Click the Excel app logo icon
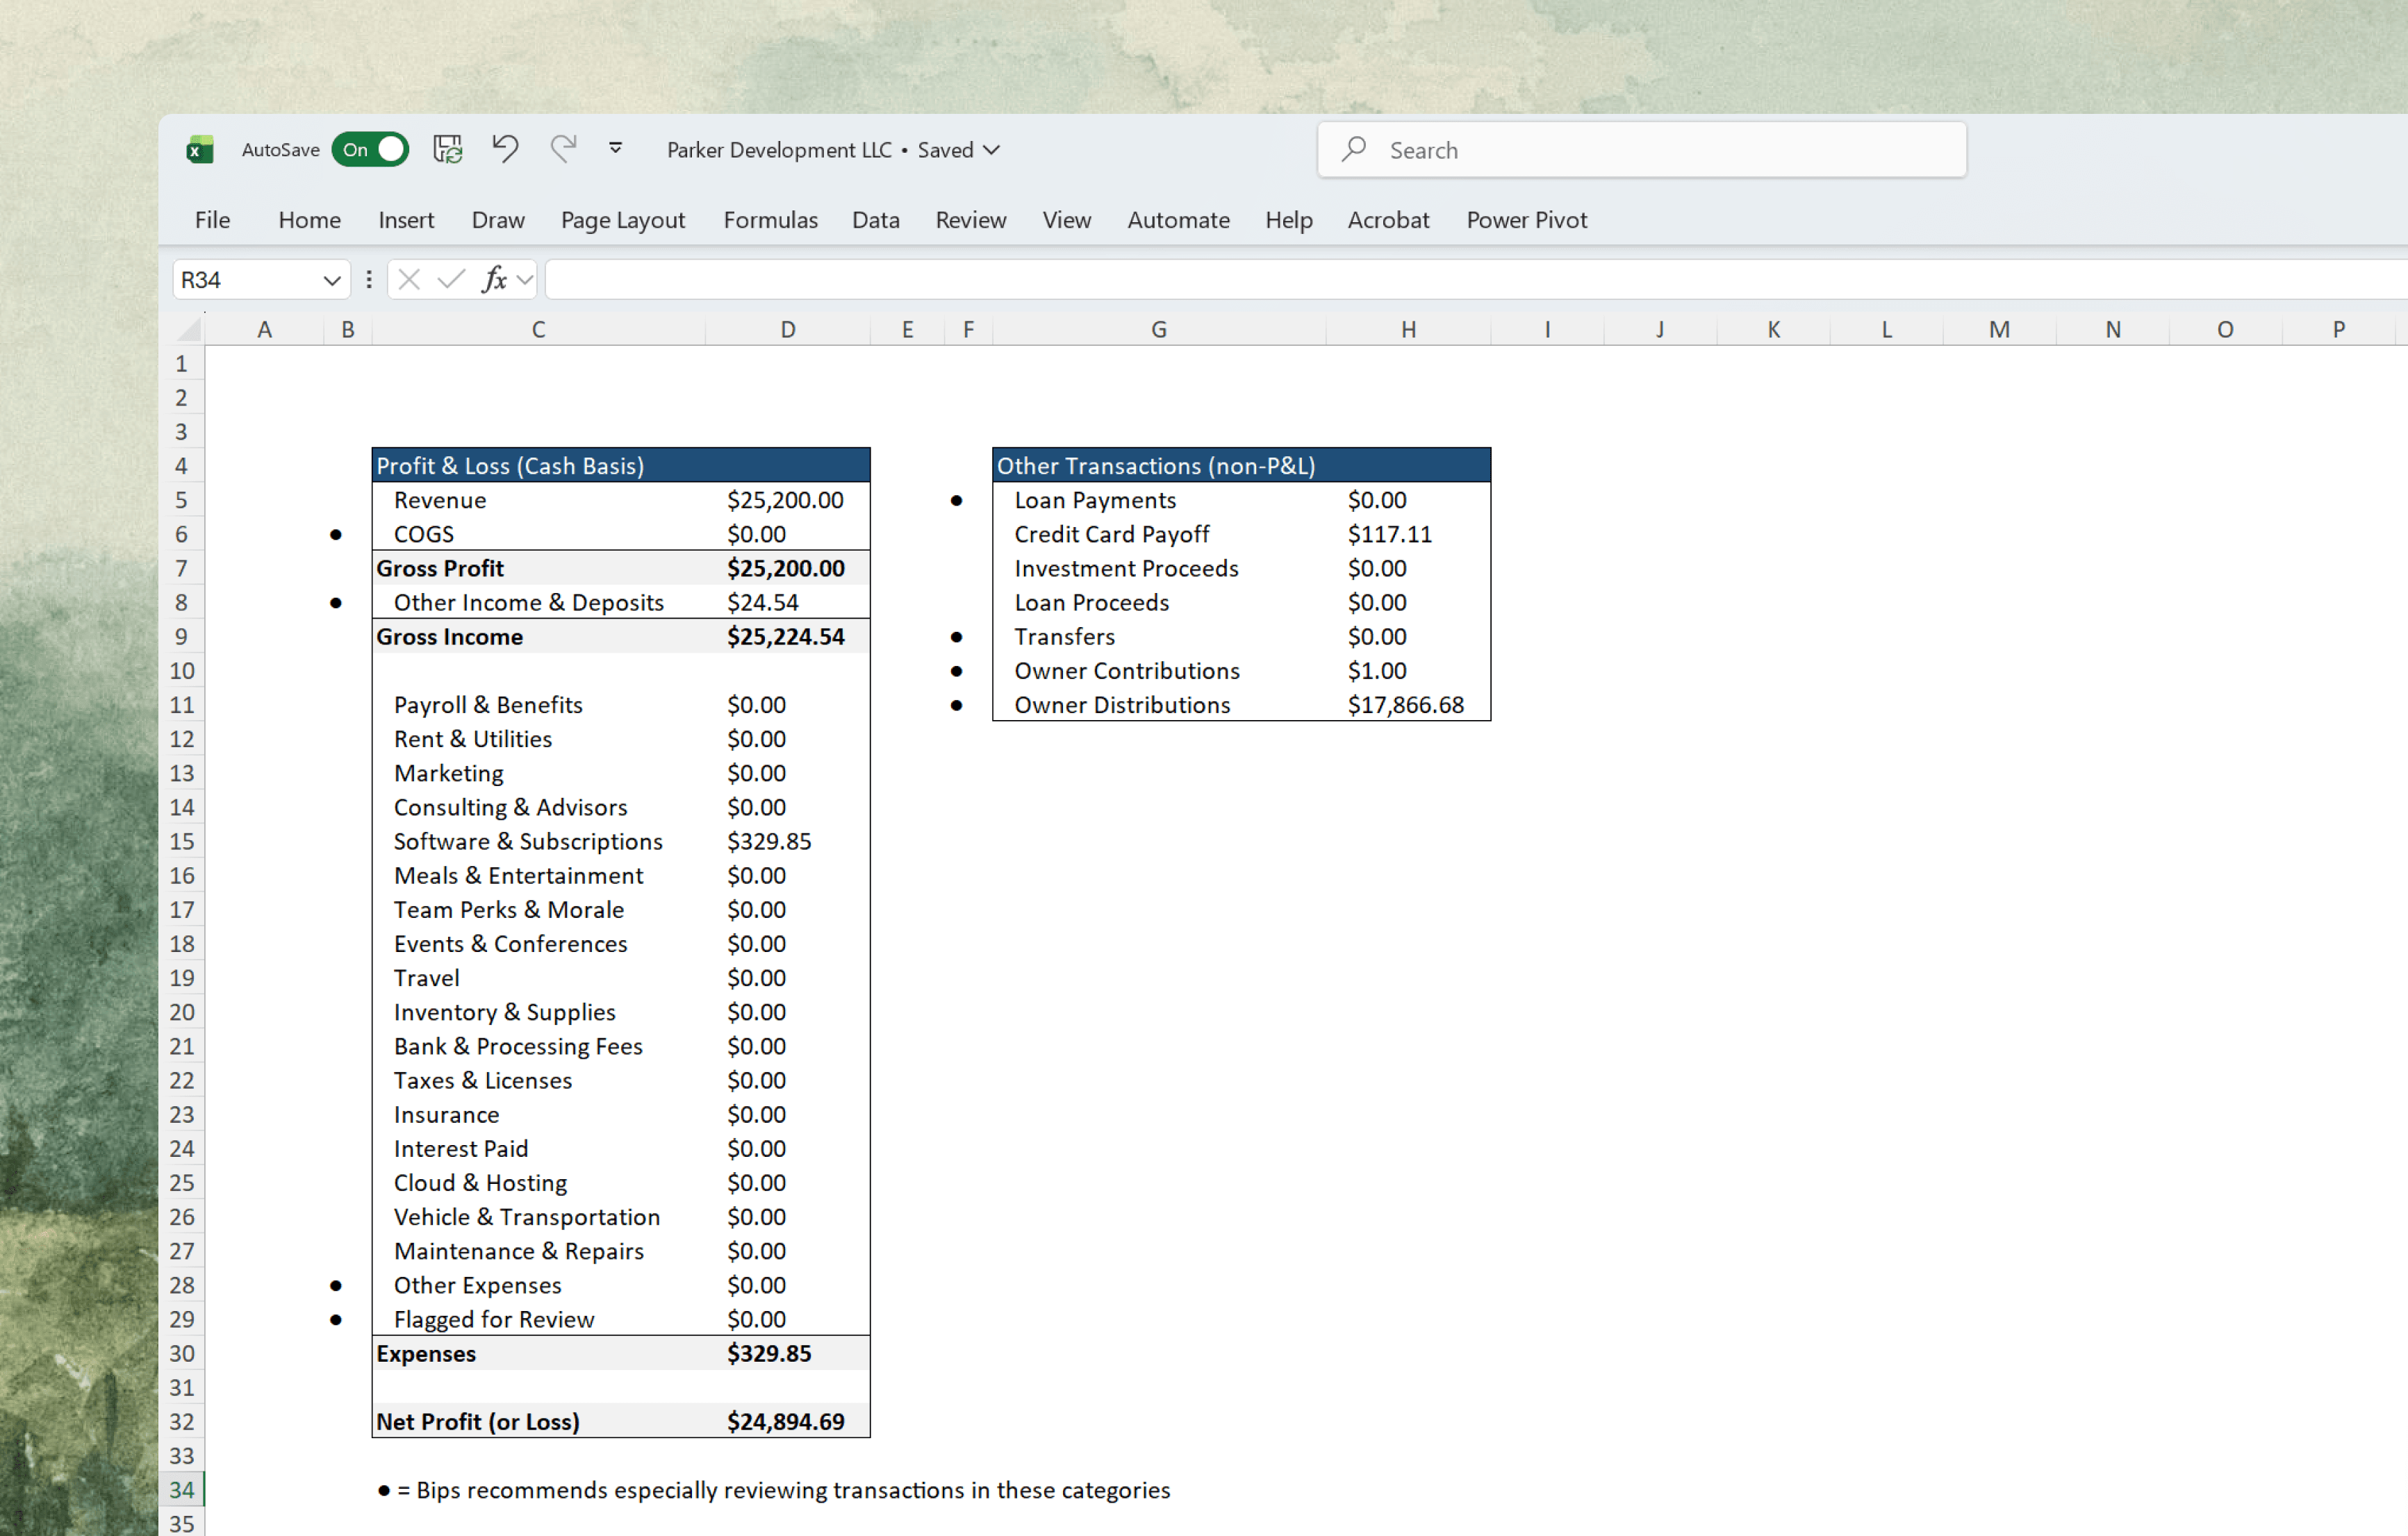Image resolution: width=2408 pixels, height=1536 pixels. (200, 150)
